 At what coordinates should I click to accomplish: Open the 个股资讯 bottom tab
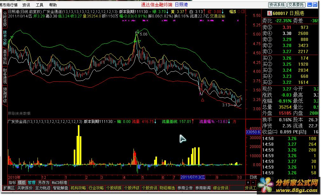[x=149, y=188]
